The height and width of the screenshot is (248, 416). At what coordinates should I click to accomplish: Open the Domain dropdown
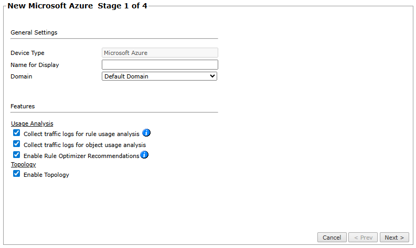click(159, 76)
